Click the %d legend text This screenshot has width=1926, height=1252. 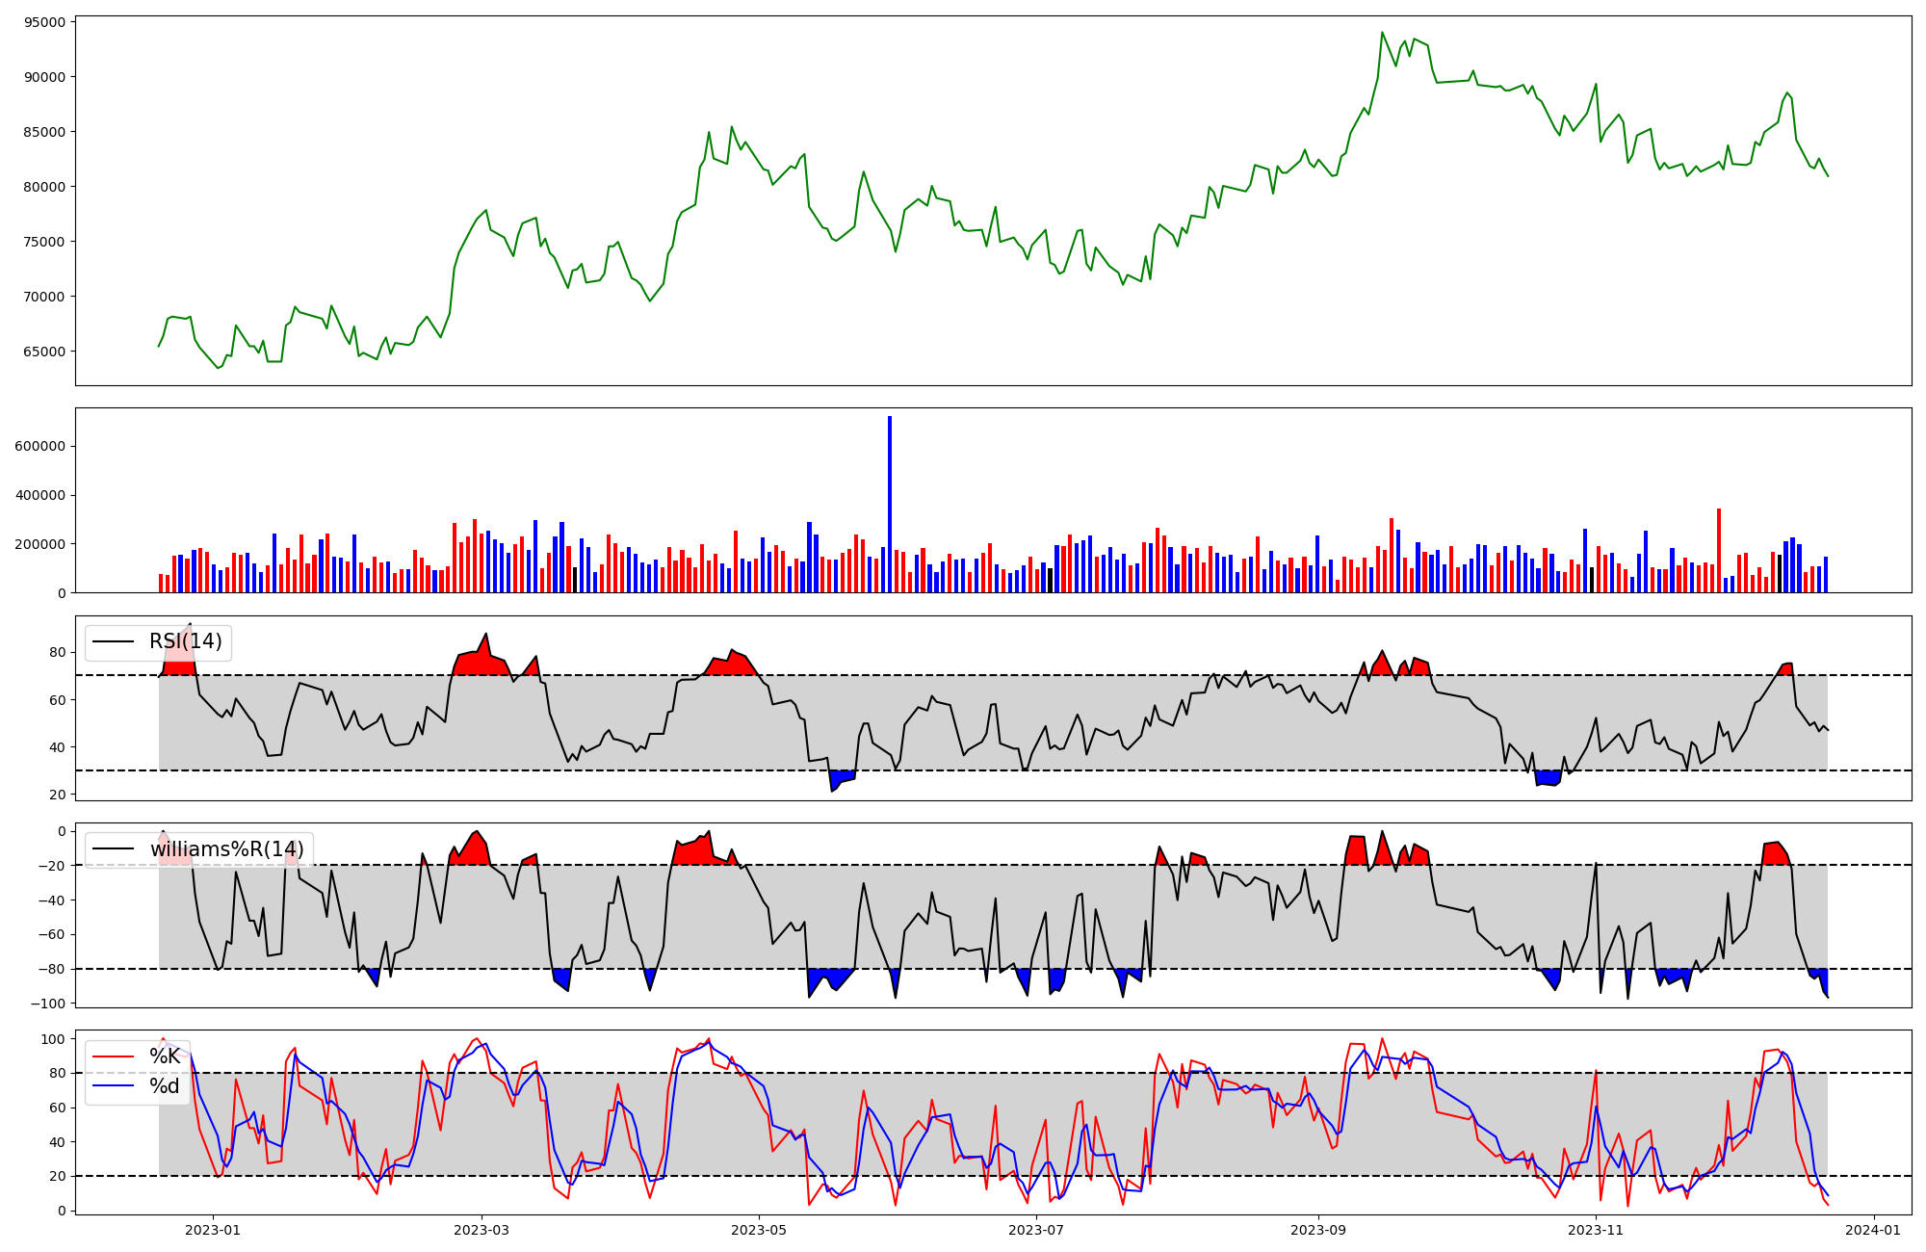click(x=165, y=1086)
